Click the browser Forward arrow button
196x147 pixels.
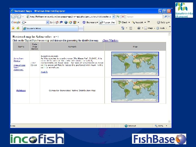pos(19,17)
